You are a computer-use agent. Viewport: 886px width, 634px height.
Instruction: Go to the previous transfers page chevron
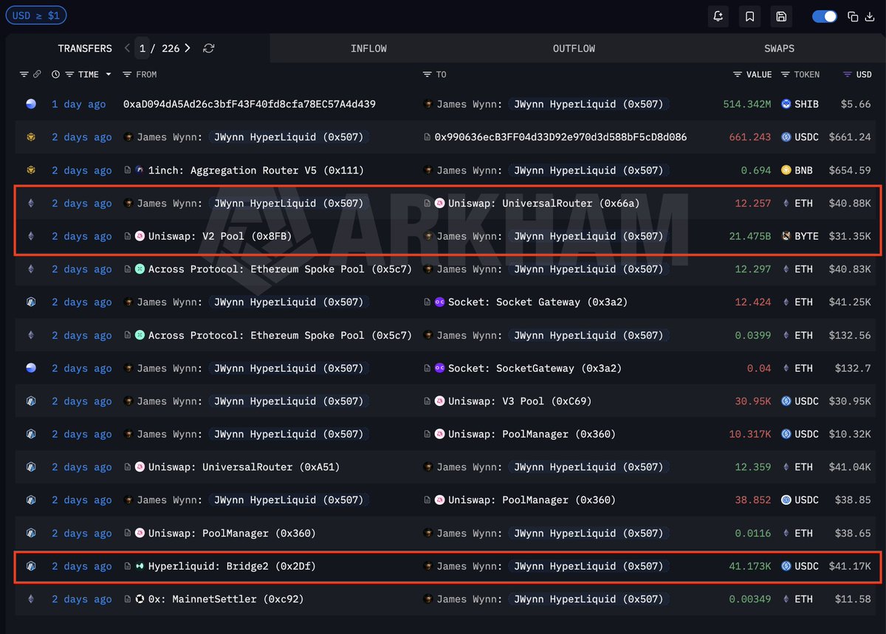pyautogui.click(x=127, y=48)
